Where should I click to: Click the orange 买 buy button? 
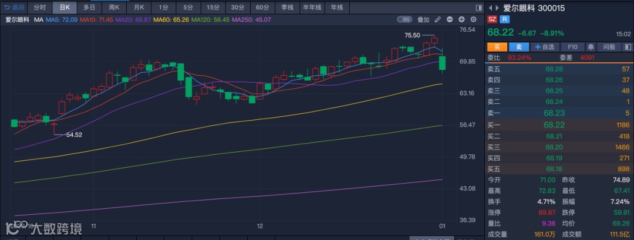click(497, 47)
